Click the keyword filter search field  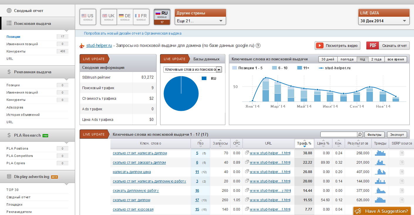[x=338, y=135]
